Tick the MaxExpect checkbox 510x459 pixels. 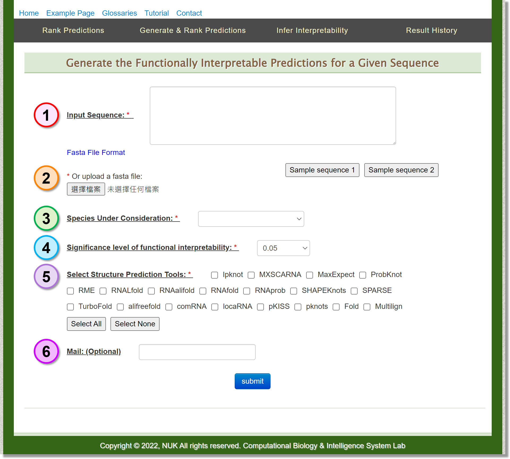[x=310, y=275]
